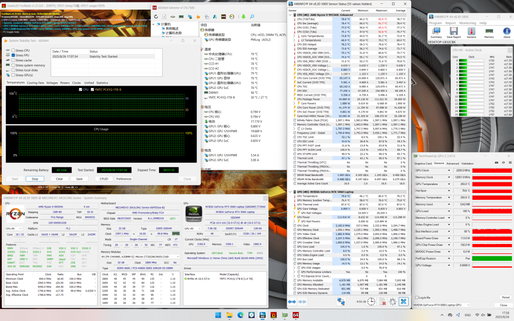Image resolution: width=514 pixels, height=321 pixels.
Task: Click the clock reset icon in sensor window
Action: tap(371, 302)
